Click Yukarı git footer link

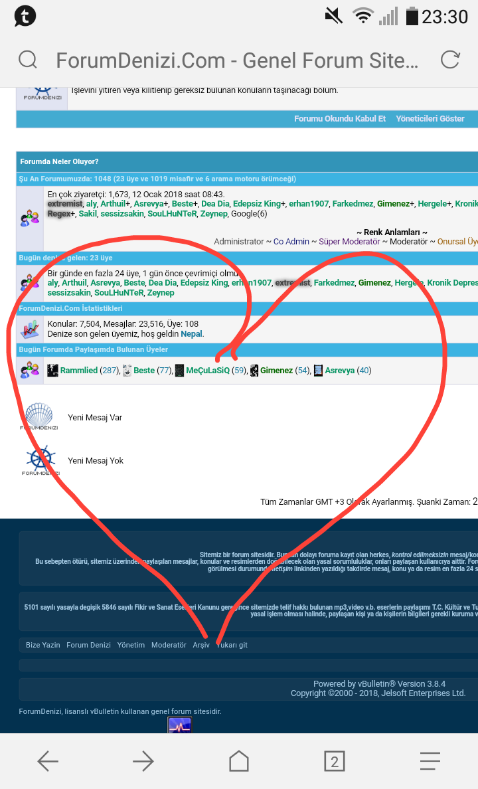tap(232, 645)
